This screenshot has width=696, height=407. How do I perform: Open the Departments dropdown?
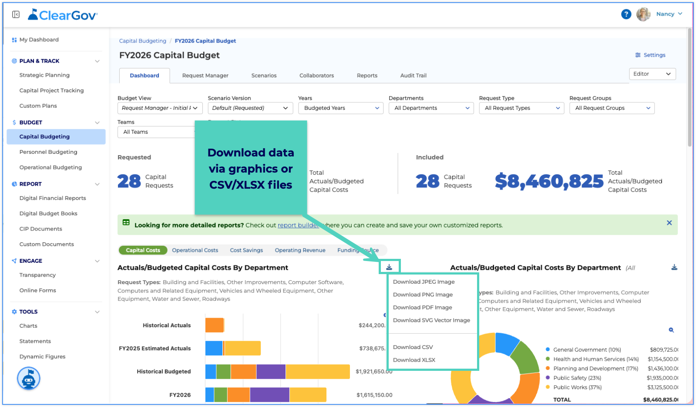pos(431,108)
